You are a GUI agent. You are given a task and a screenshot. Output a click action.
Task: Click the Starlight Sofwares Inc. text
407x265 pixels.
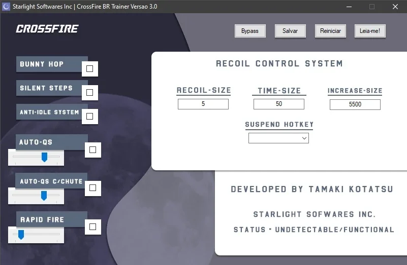(x=315, y=214)
